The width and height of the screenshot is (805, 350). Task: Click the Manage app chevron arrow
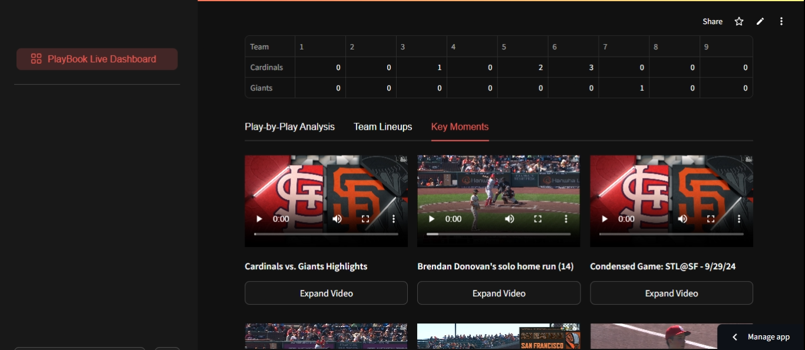click(x=735, y=337)
